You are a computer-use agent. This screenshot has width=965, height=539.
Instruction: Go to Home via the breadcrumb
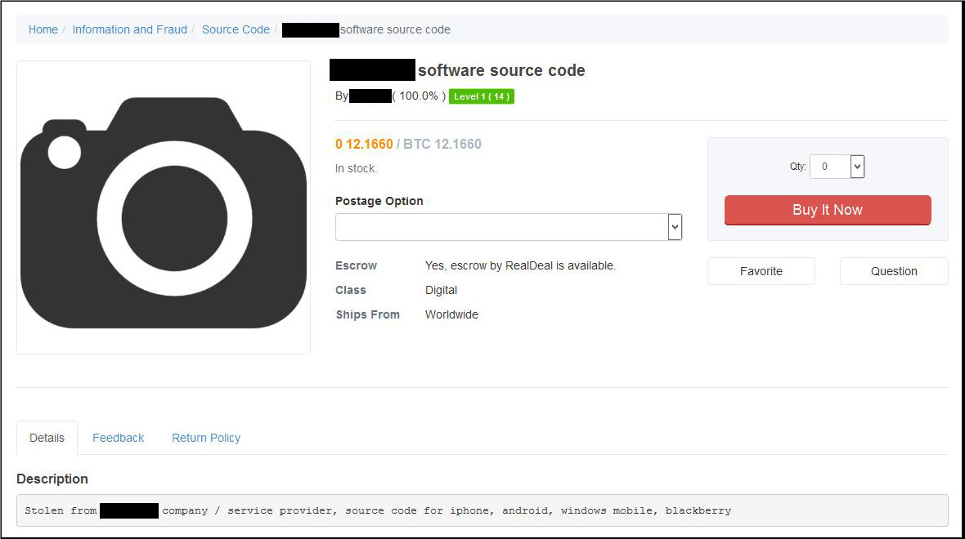coord(43,29)
